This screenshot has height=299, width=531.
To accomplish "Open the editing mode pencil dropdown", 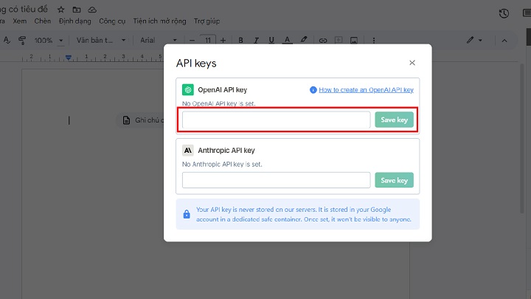I will (474, 40).
